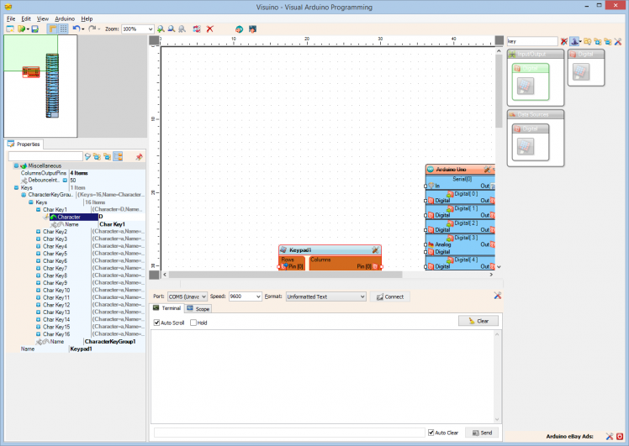629x446 pixels.
Task: Uncheck the Auto Scroll checkbox
Action: (157, 323)
